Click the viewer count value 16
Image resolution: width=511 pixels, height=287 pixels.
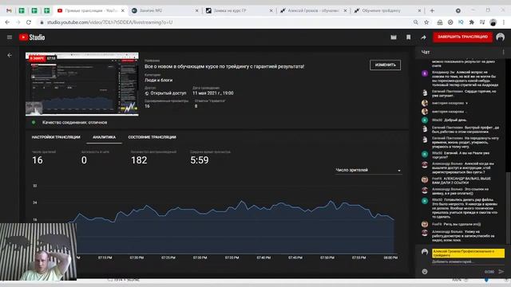click(x=38, y=160)
